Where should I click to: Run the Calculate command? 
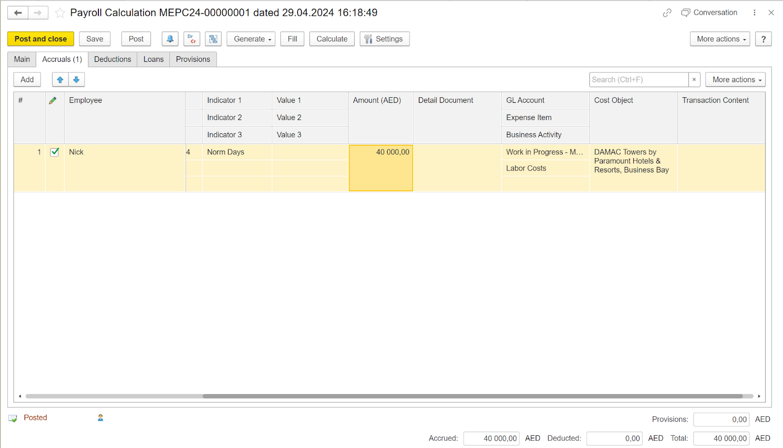332,39
